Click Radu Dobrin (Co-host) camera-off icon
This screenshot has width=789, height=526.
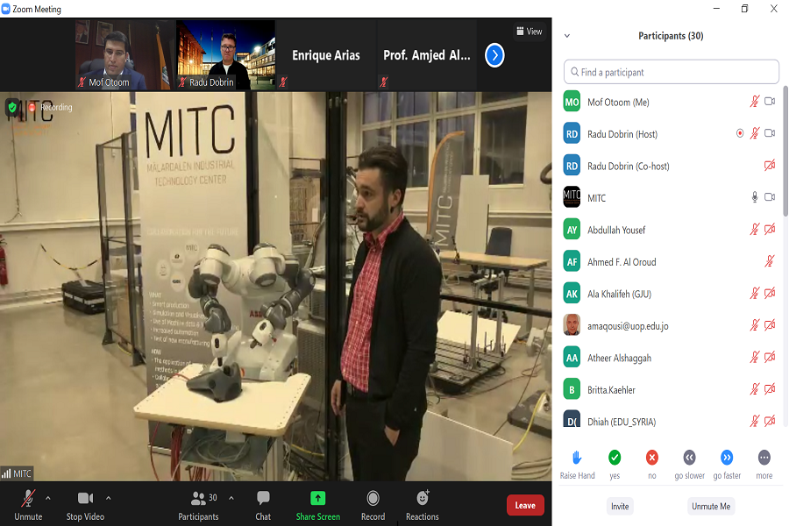pos(770,166)
